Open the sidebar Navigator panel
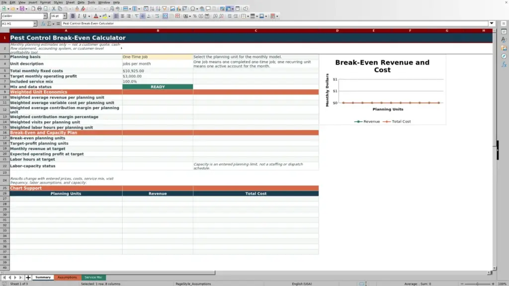 pyautogui.click(x=504, y=57)
